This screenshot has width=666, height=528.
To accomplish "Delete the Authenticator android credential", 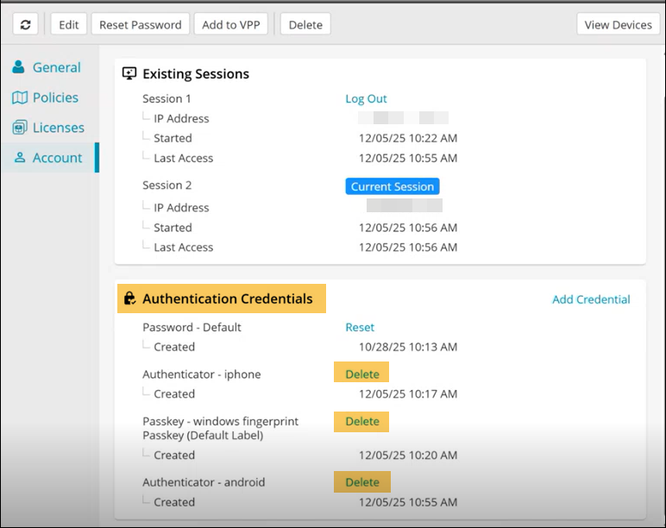I will 362,482.
